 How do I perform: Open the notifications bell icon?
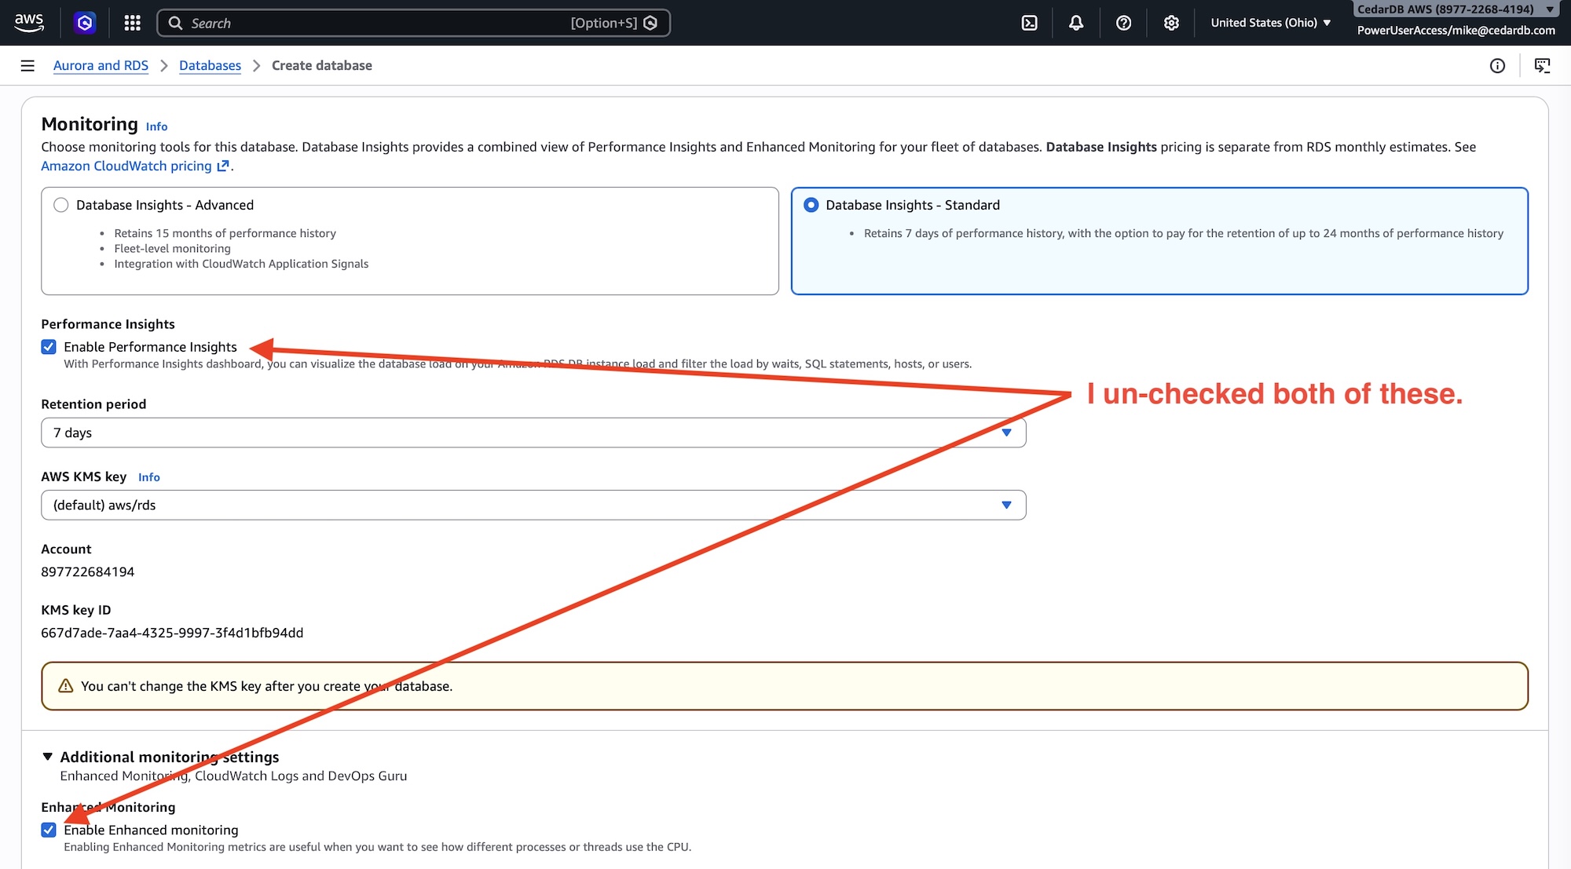coord(1076,23)
